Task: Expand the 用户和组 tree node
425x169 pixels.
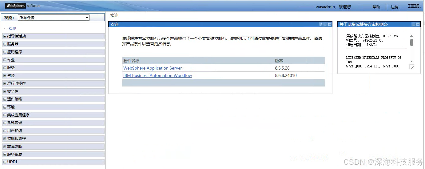Action: tap(5, 131)
